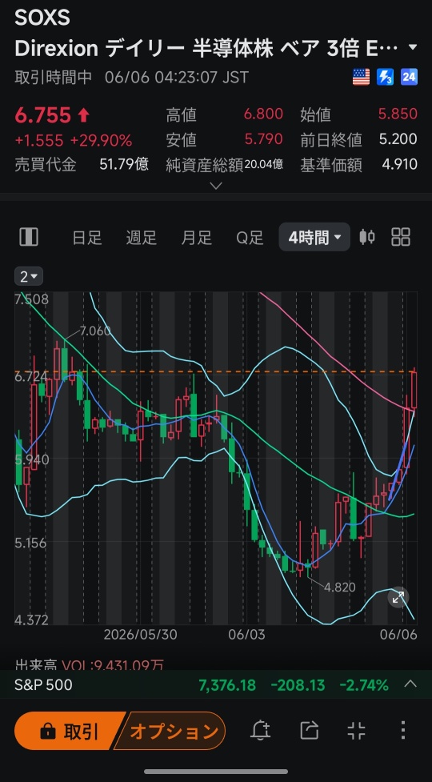Tap the S&P 500 change -2.74%
Viewport: 432px width, 782px height.
(x=364, y=684)
